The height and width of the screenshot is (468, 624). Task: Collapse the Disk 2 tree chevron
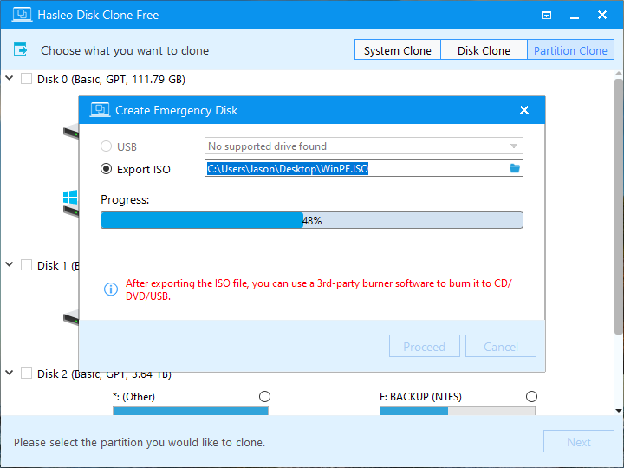10,373
